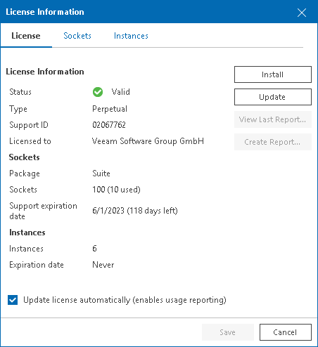The width and height of the screenshot is (318, 347).
Task: Click the support expiration date value
Action: pyautogui.click(x=135, y=211)
